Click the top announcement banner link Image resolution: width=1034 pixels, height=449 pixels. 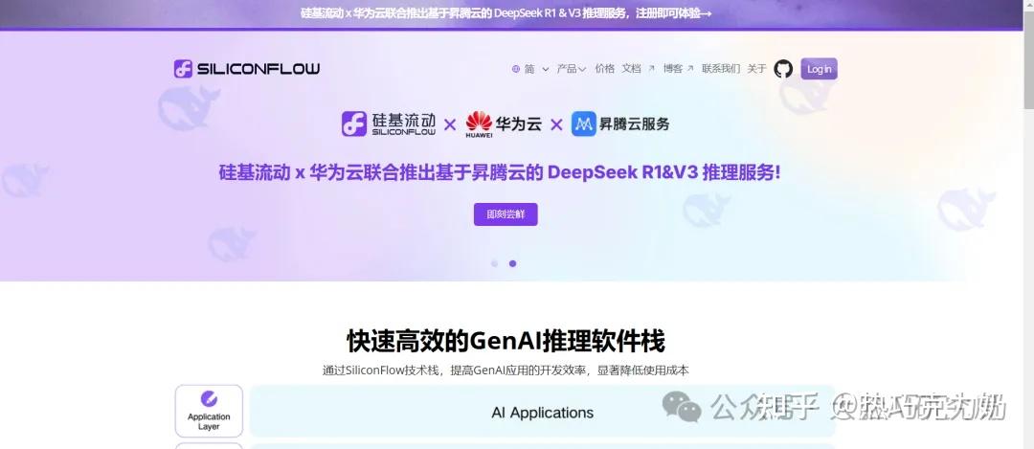point(506,13)
